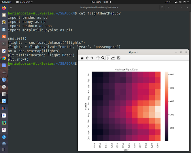The height and width of the screenshot is (153, 191).
Task: Open the Activities overview
Action: tap(6, 2)
